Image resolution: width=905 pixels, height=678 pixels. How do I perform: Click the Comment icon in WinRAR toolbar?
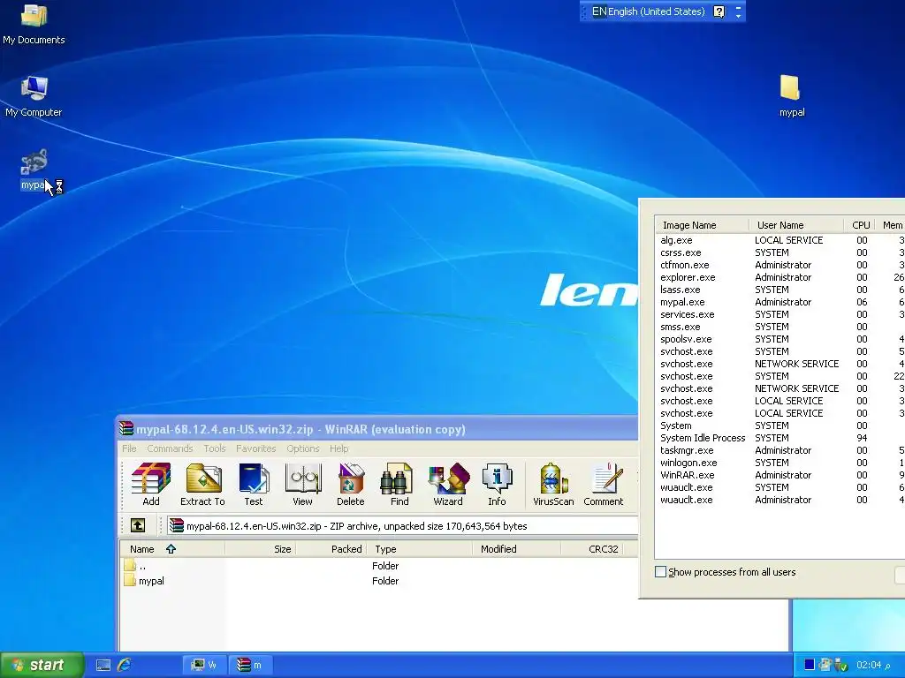coord(603,485)
